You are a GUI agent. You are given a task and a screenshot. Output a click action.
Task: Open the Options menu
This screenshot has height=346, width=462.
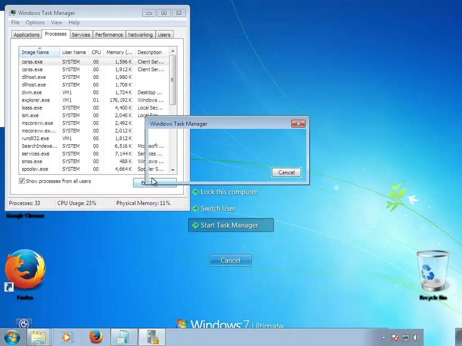coord(35,23)
